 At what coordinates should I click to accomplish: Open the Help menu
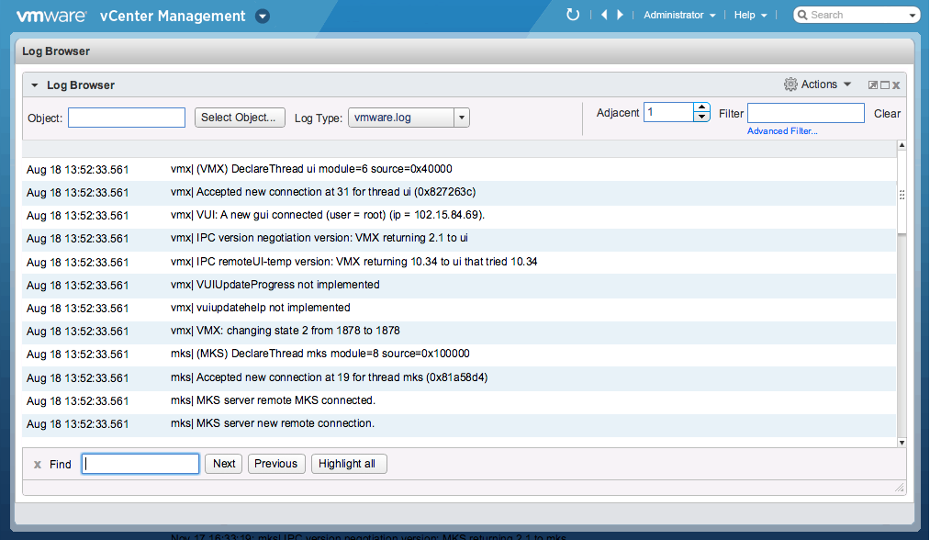(x=750, y=15)
